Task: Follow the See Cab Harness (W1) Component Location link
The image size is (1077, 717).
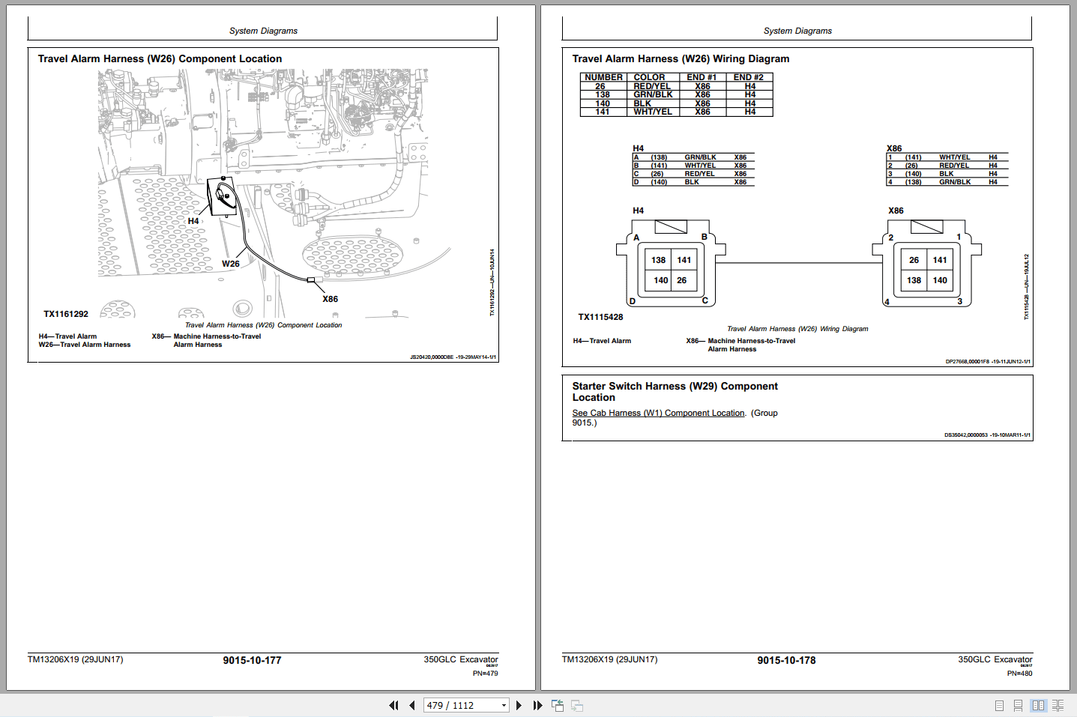Action: point(658,413)
